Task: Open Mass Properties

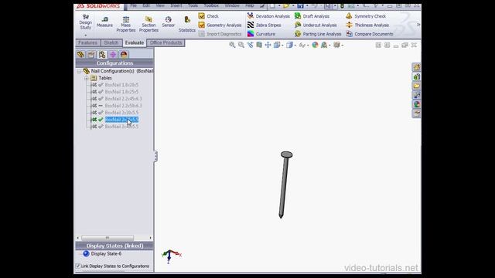Action: tap(125, 24)
